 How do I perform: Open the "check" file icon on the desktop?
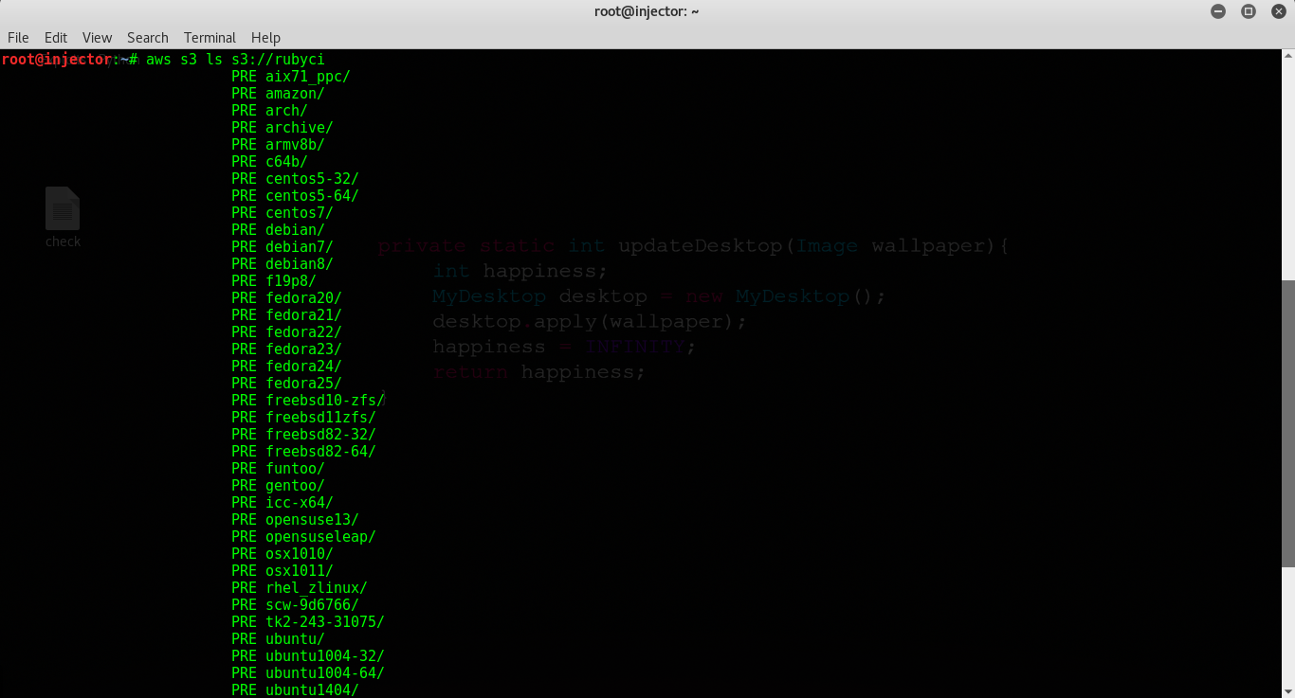coord(63,215)
